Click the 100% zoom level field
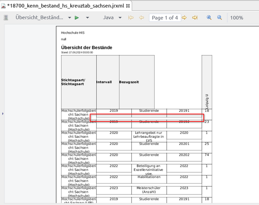The height and width of the screenshot is (205, 259). (237, 18)
